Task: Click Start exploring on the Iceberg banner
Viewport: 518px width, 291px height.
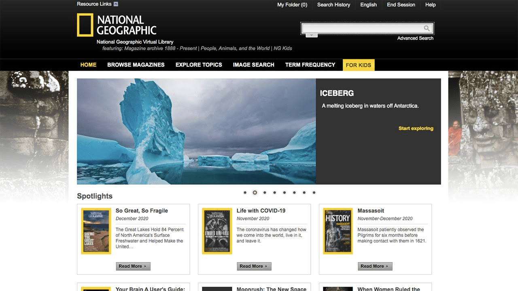Action: coord(416,129)
